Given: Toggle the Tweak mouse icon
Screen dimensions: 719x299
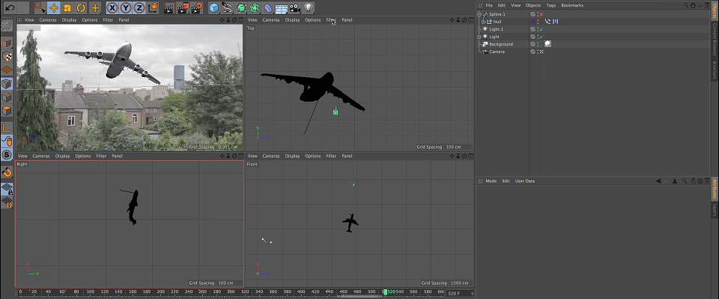Looking at the screenshot, I should tap(7, 141).
